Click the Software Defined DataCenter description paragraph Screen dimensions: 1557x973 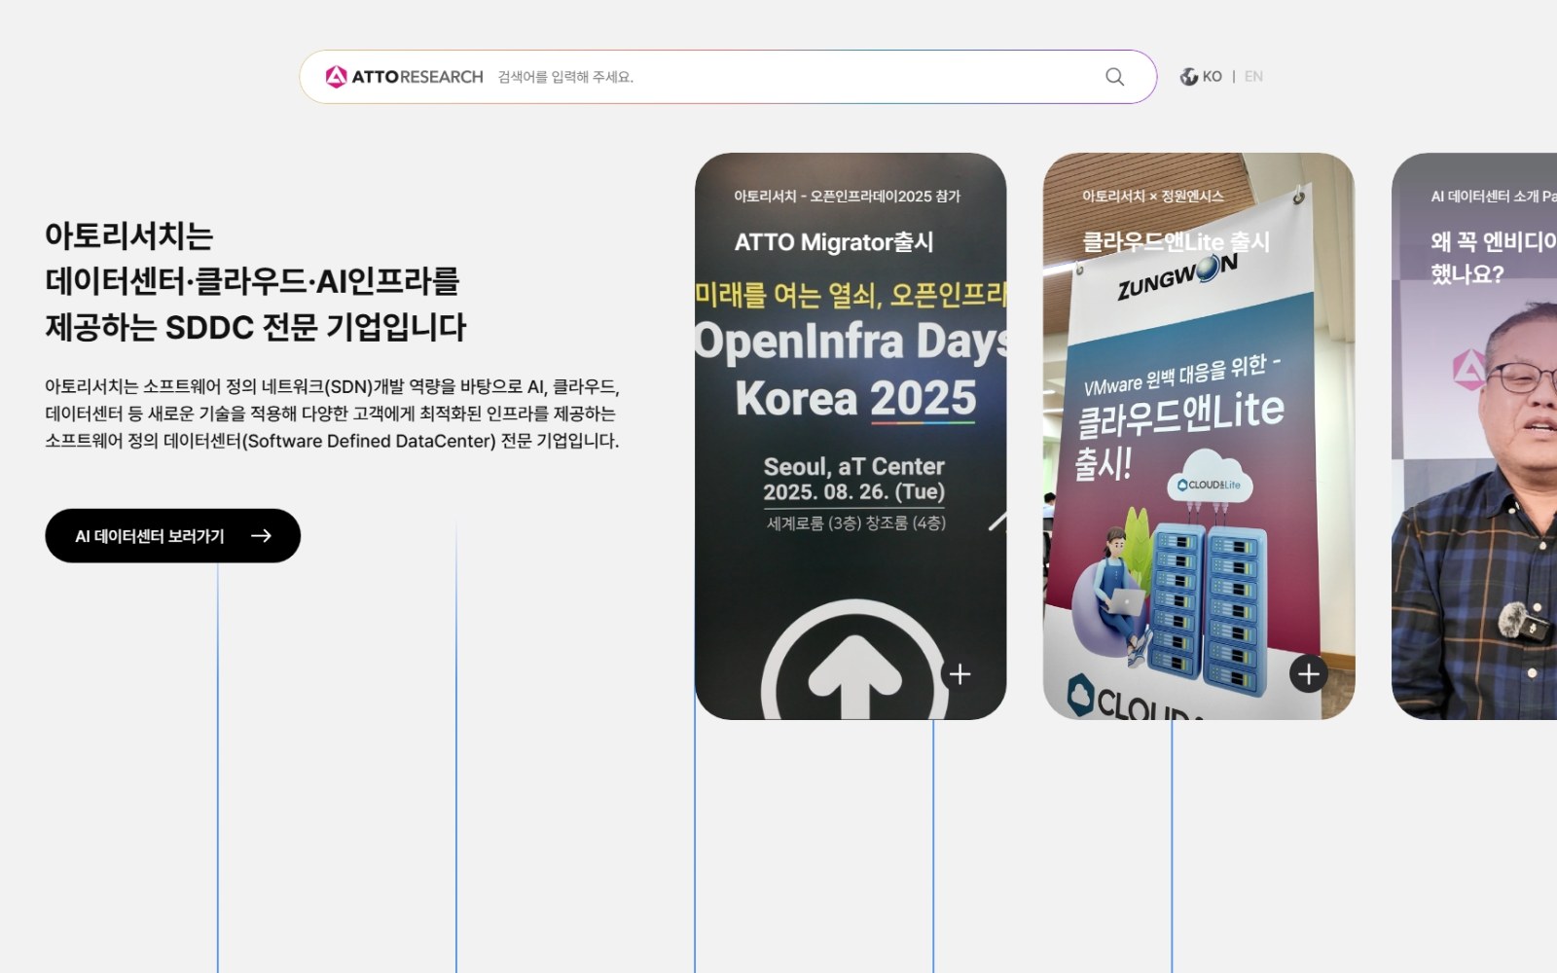[x=332, y=414]
